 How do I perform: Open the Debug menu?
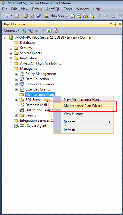point(37,9)
